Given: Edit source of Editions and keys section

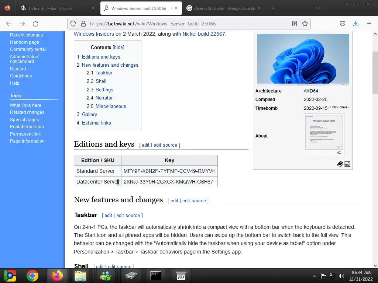Looking at the screenshot, I should [x=165, y=145].
